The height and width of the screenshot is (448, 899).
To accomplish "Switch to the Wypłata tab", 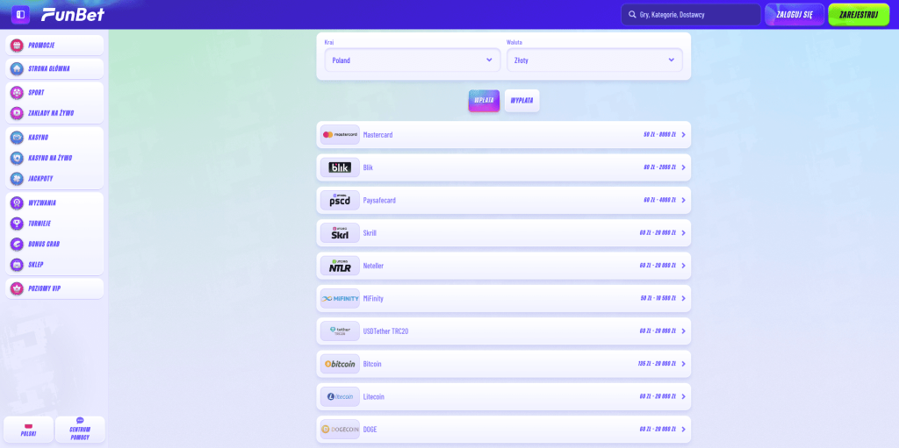I will pyautogui.click(x=521, y=101).
